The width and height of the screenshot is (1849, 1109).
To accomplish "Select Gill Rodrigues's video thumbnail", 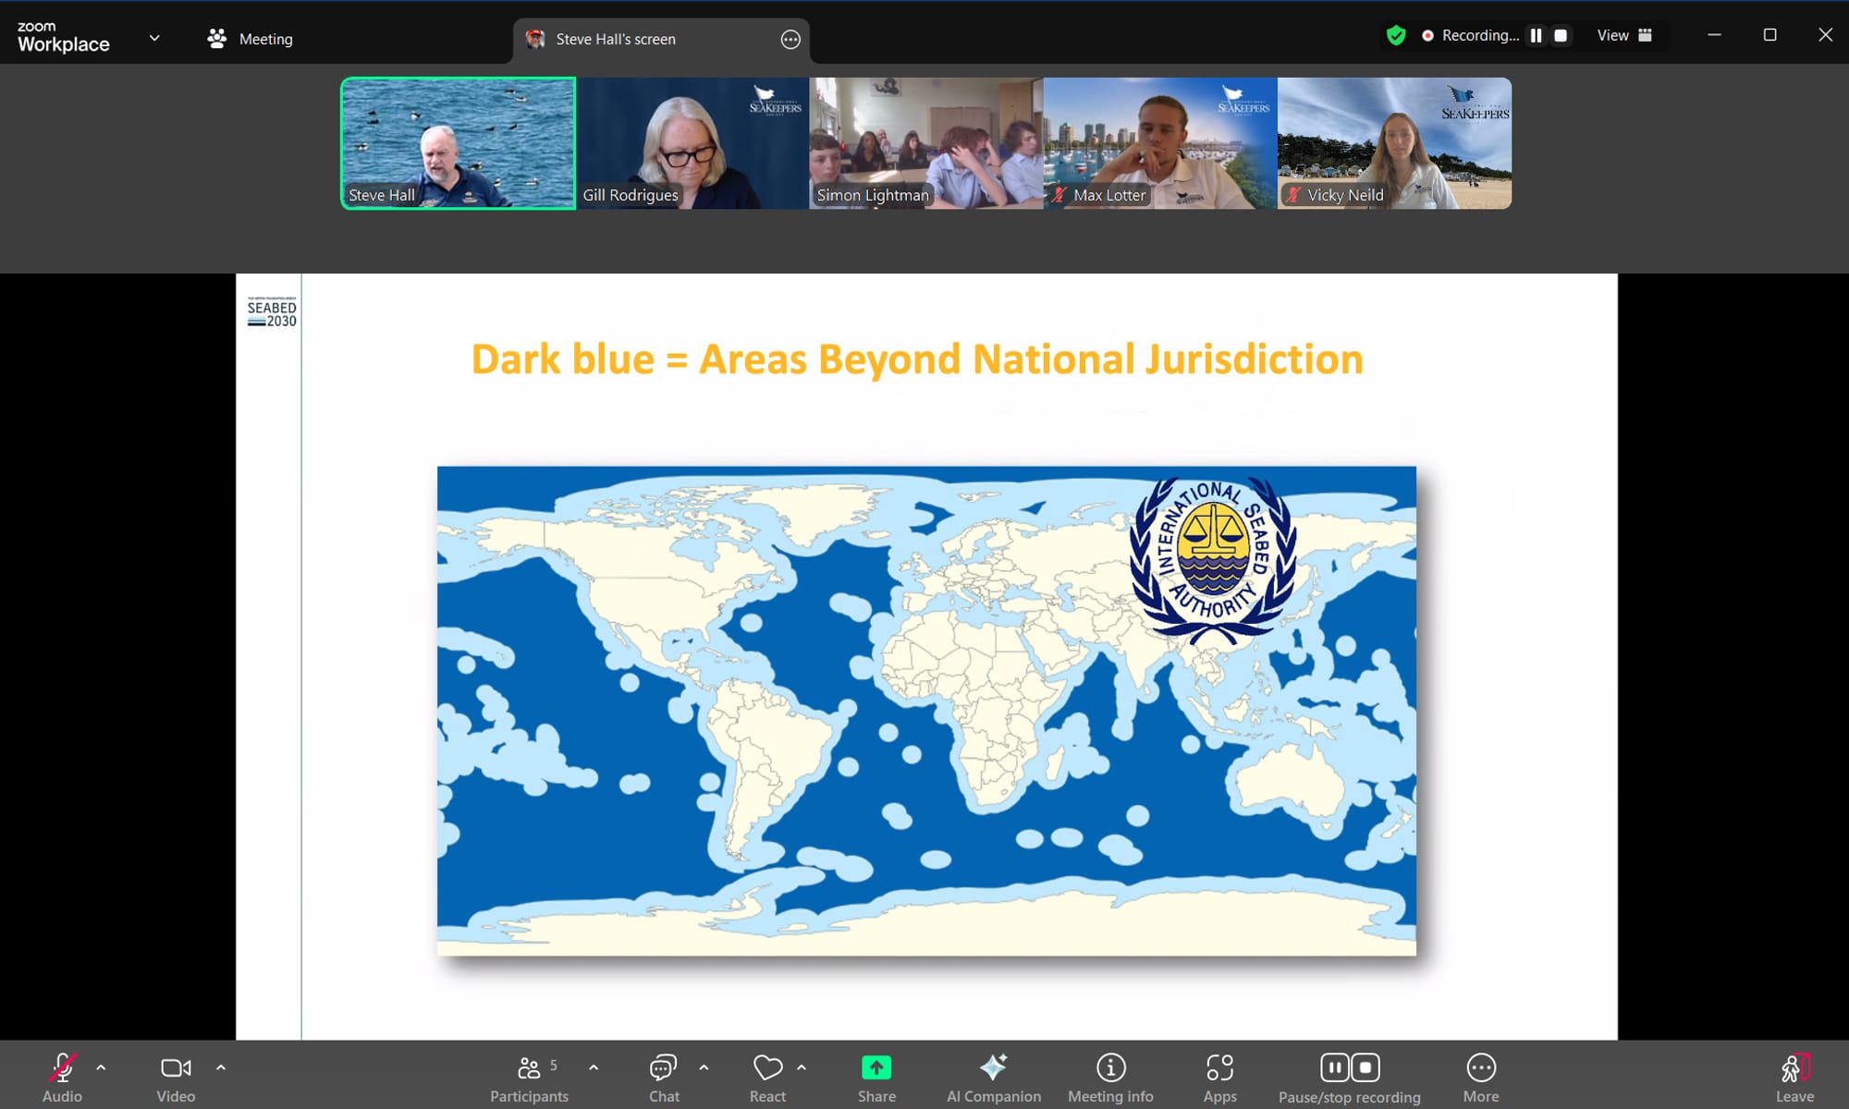I will [692, 143].
